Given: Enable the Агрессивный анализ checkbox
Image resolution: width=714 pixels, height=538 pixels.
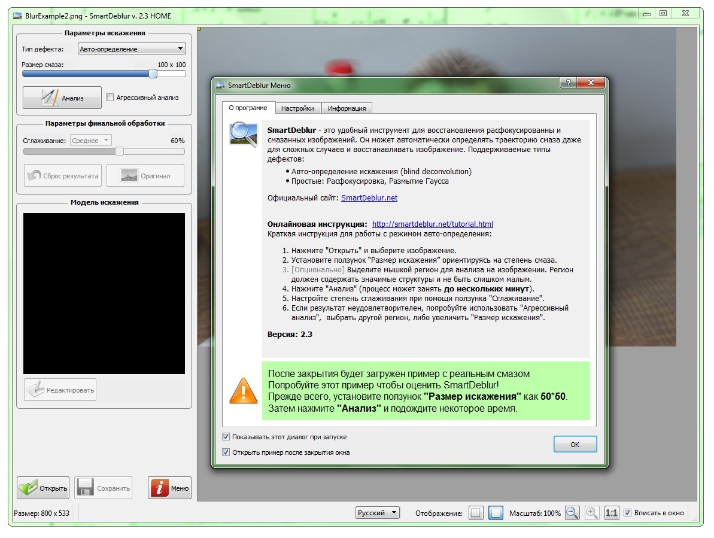Looking at the screenshot, I should click(x=110, y=98).
